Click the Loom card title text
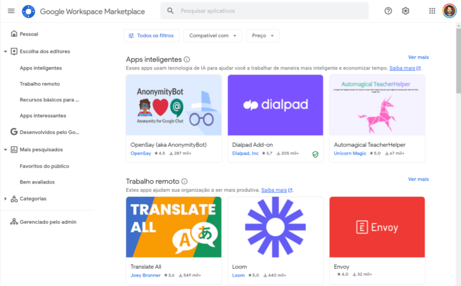Image resolution: width=461 pixels, height=286 pixels. click(x=239, y=266)
